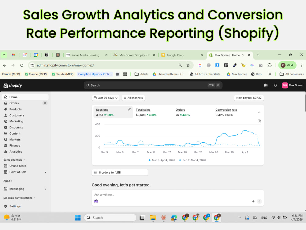The width and height of the screenshot is (306, 230).
Task: Go to Products in the sidebar
Action: click(25, 109)
